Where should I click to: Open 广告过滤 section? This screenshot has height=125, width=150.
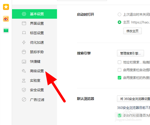(34, 99)
